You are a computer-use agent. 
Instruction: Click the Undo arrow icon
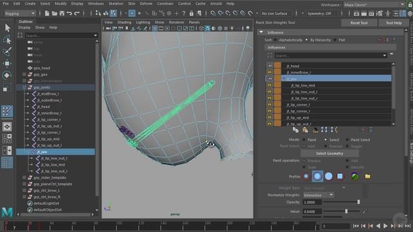[x=69, y=13]
